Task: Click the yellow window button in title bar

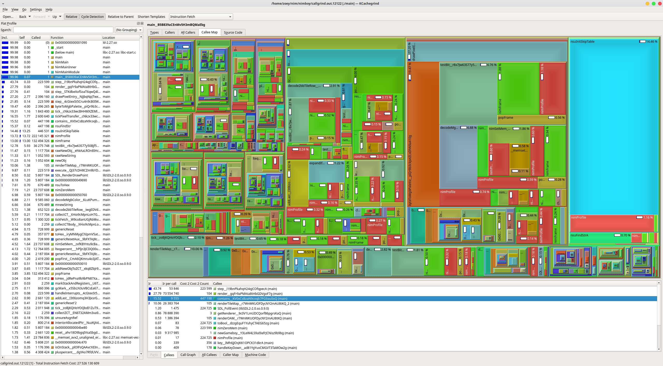Action: click(x=647, y=3)
